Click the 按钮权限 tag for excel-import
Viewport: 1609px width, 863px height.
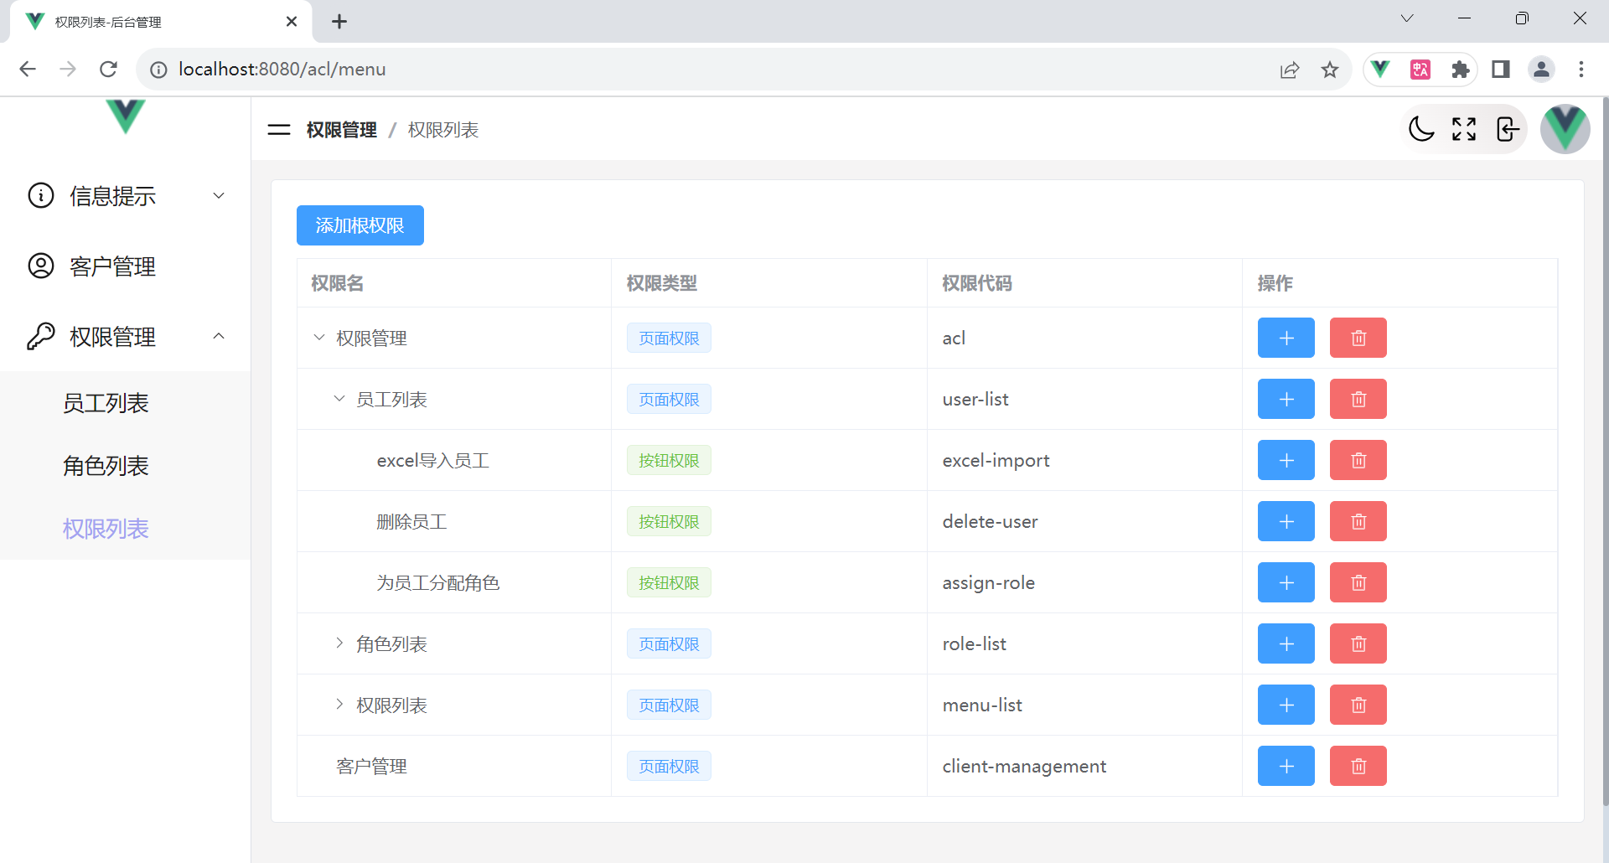(x=669, y=460)
